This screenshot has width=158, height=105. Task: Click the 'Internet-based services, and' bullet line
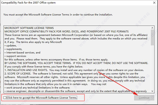tap(22, 52)
